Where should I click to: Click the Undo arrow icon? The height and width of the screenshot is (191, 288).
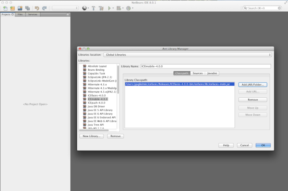point(37,8)
